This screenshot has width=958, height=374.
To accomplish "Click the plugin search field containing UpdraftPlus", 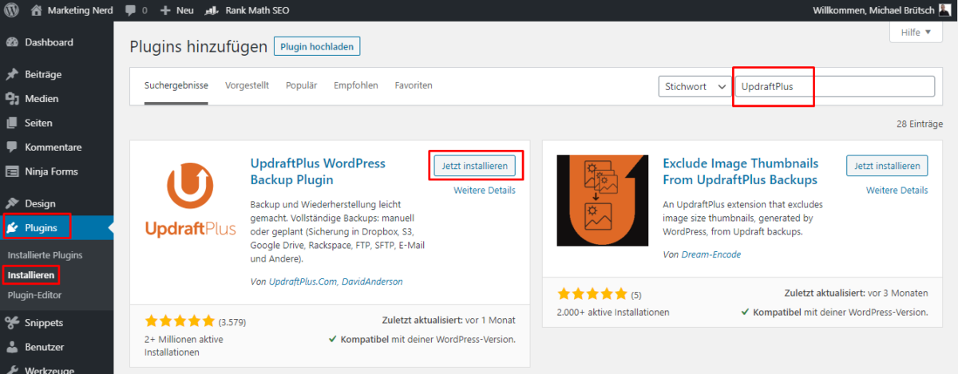I will click(x=834, y=86).
